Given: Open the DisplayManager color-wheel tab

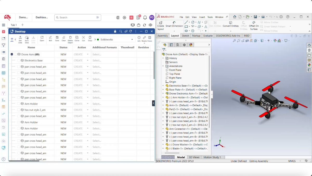Looking at the screenshot, I should click(x=191, y=45).
